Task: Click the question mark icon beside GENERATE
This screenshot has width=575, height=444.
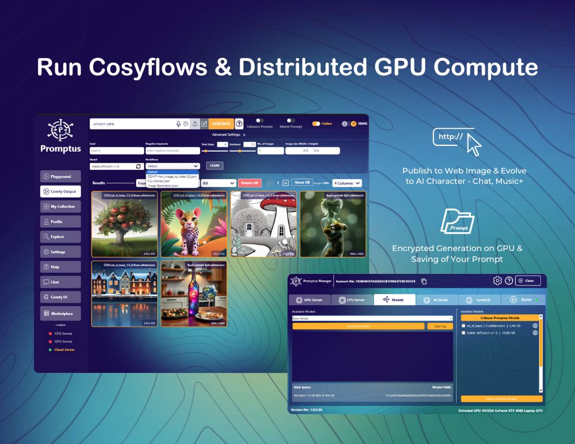Action: [x=239, y=124]
